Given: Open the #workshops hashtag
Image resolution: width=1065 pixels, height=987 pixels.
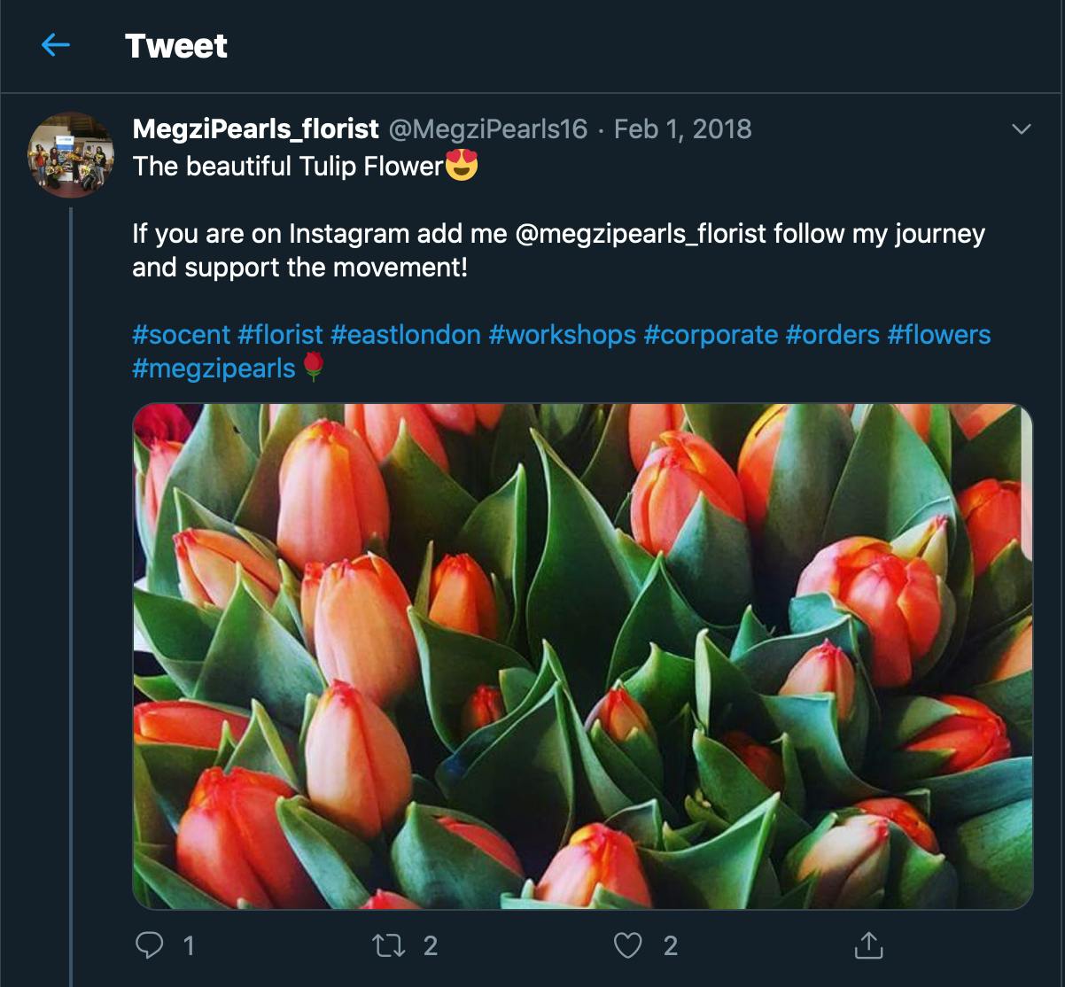Looking at the screenshot, I should click(562, 335).
